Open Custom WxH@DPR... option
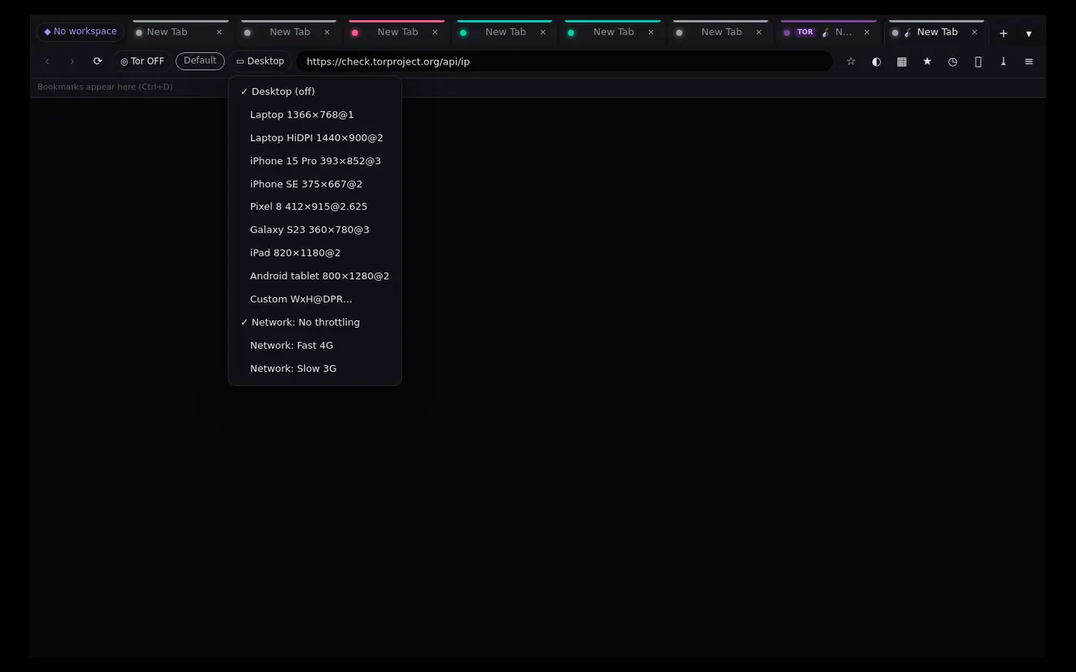This screenshot has width=1076, height=672. (x=315, y=299)
